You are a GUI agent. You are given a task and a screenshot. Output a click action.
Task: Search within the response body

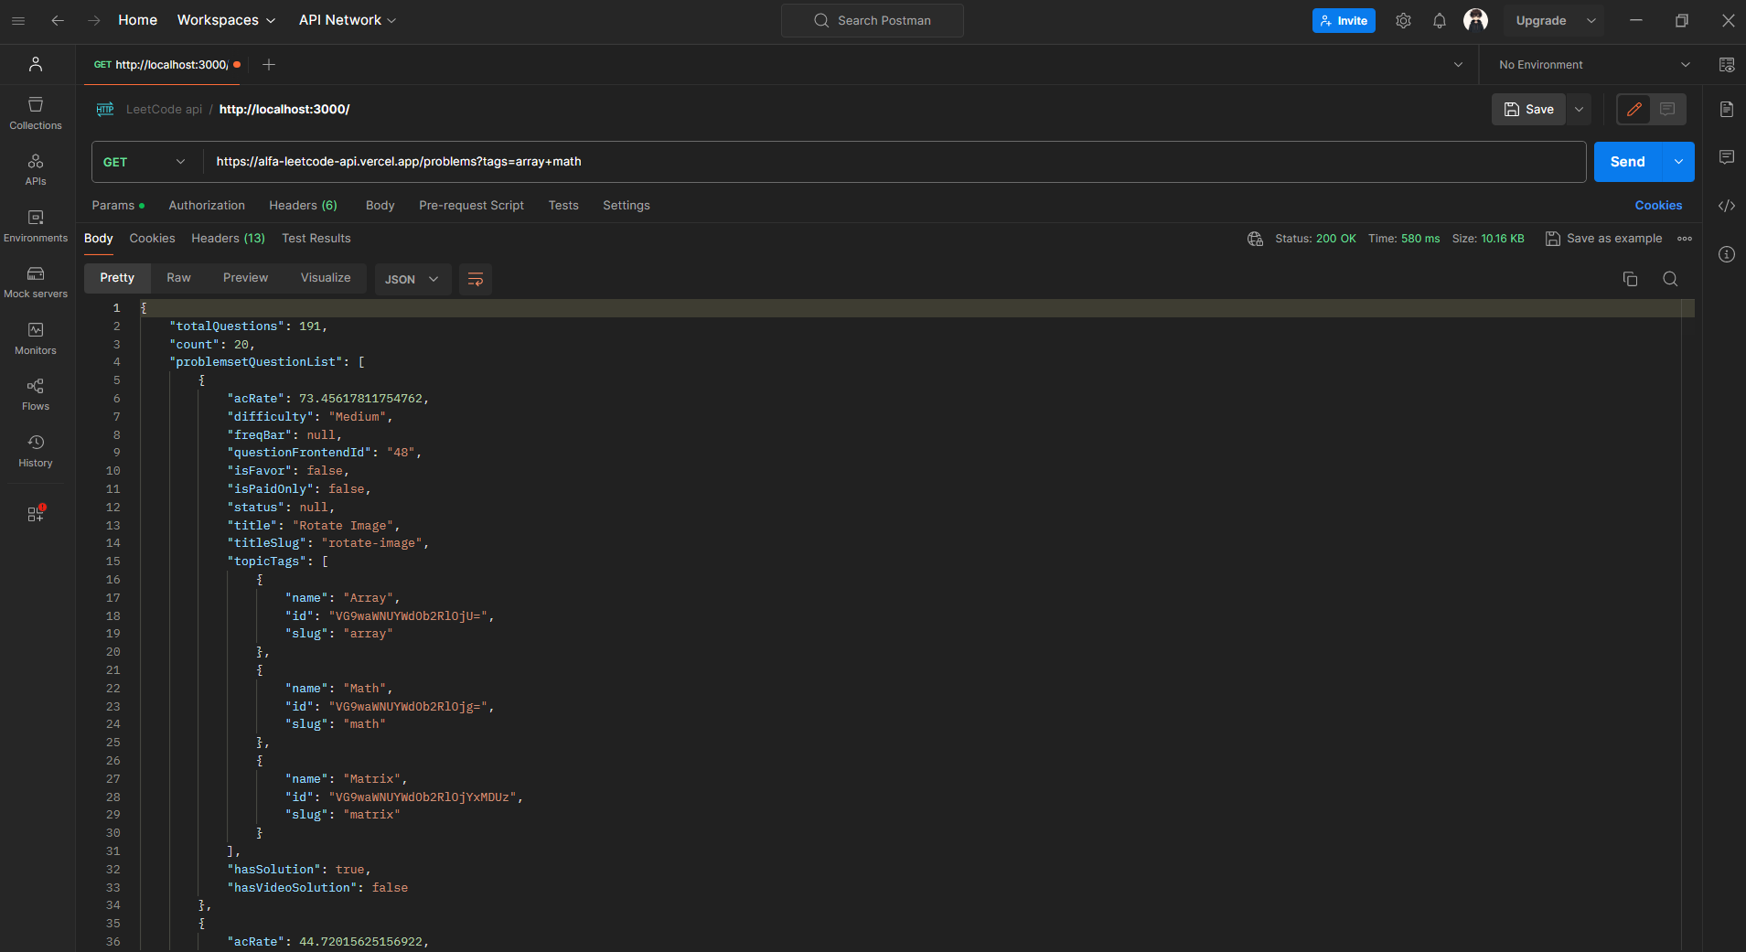tap(1670, 279)
